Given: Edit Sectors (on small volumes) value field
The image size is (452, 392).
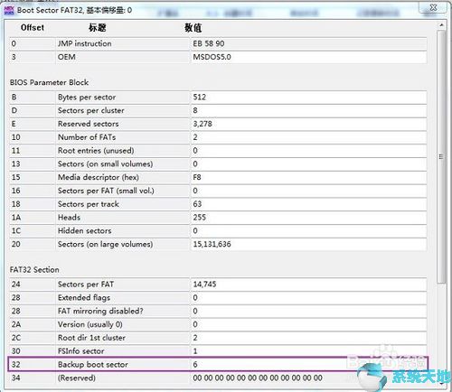Looking at the screenshot, I should point(309,163).
